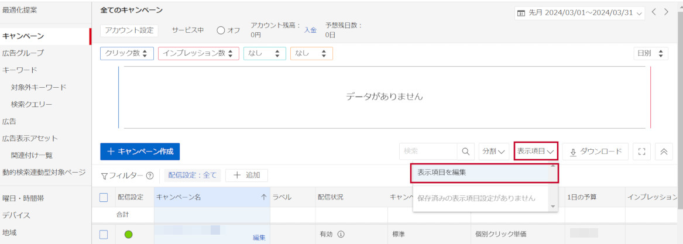Open the orange-bordered なし dropdown
683x244 pixels.
[x=311, y=53]
